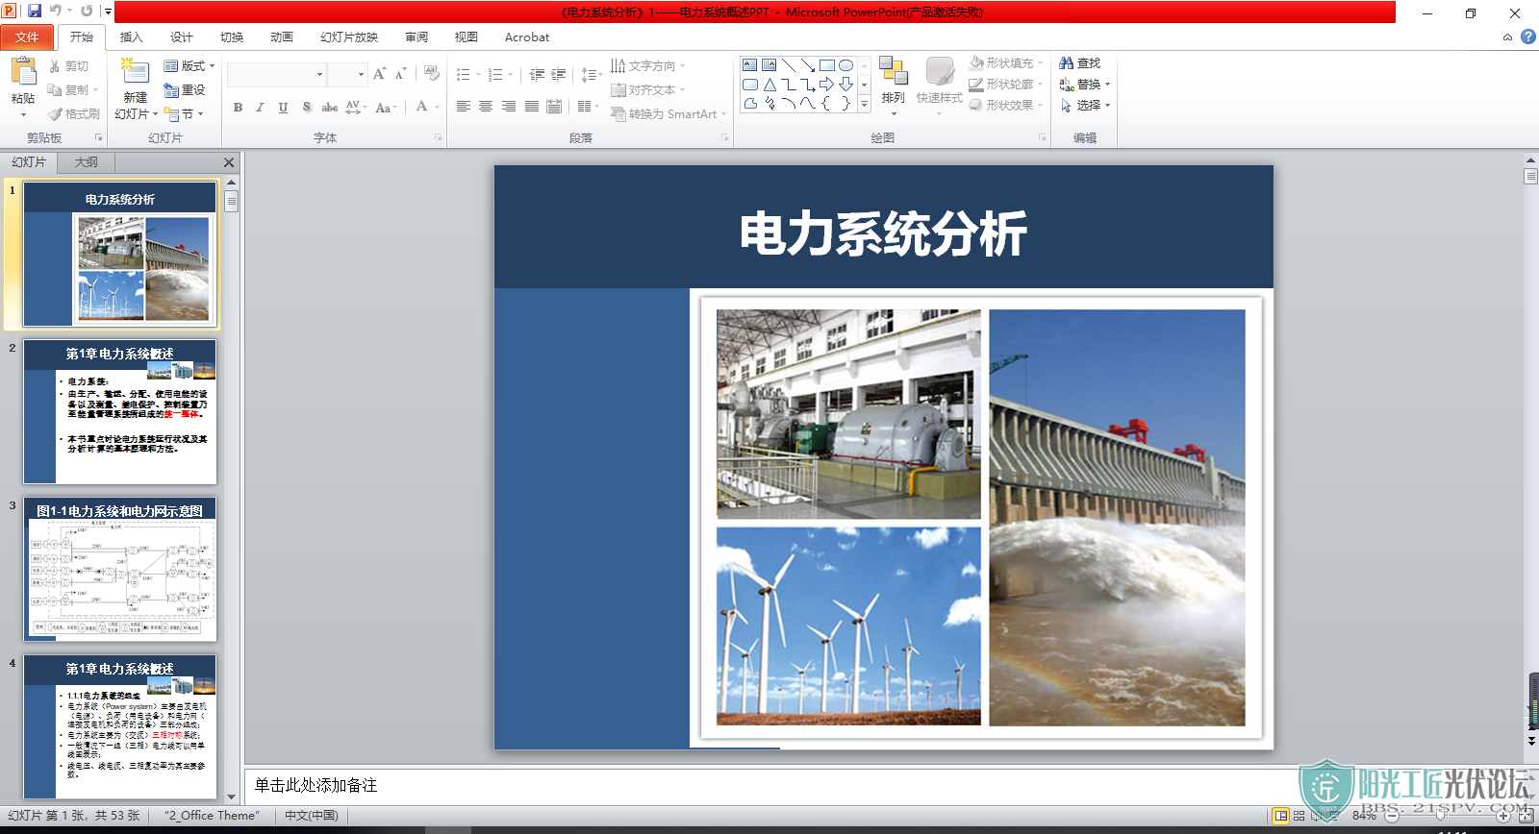Toggle Strikethrough (abc) formatting
This screenshot has width=1539, height=834.
coord(330,108)
